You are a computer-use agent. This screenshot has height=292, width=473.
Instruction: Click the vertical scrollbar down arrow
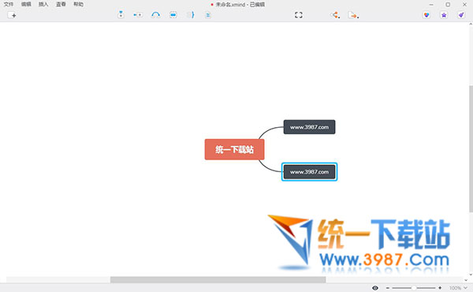click(x=471, y=275)
